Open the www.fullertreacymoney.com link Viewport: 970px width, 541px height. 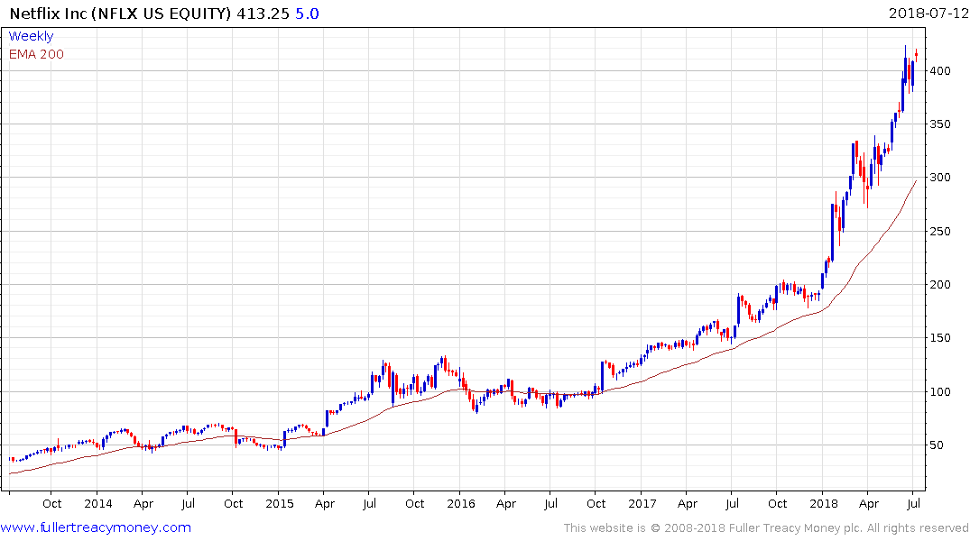tap(96, 527)
